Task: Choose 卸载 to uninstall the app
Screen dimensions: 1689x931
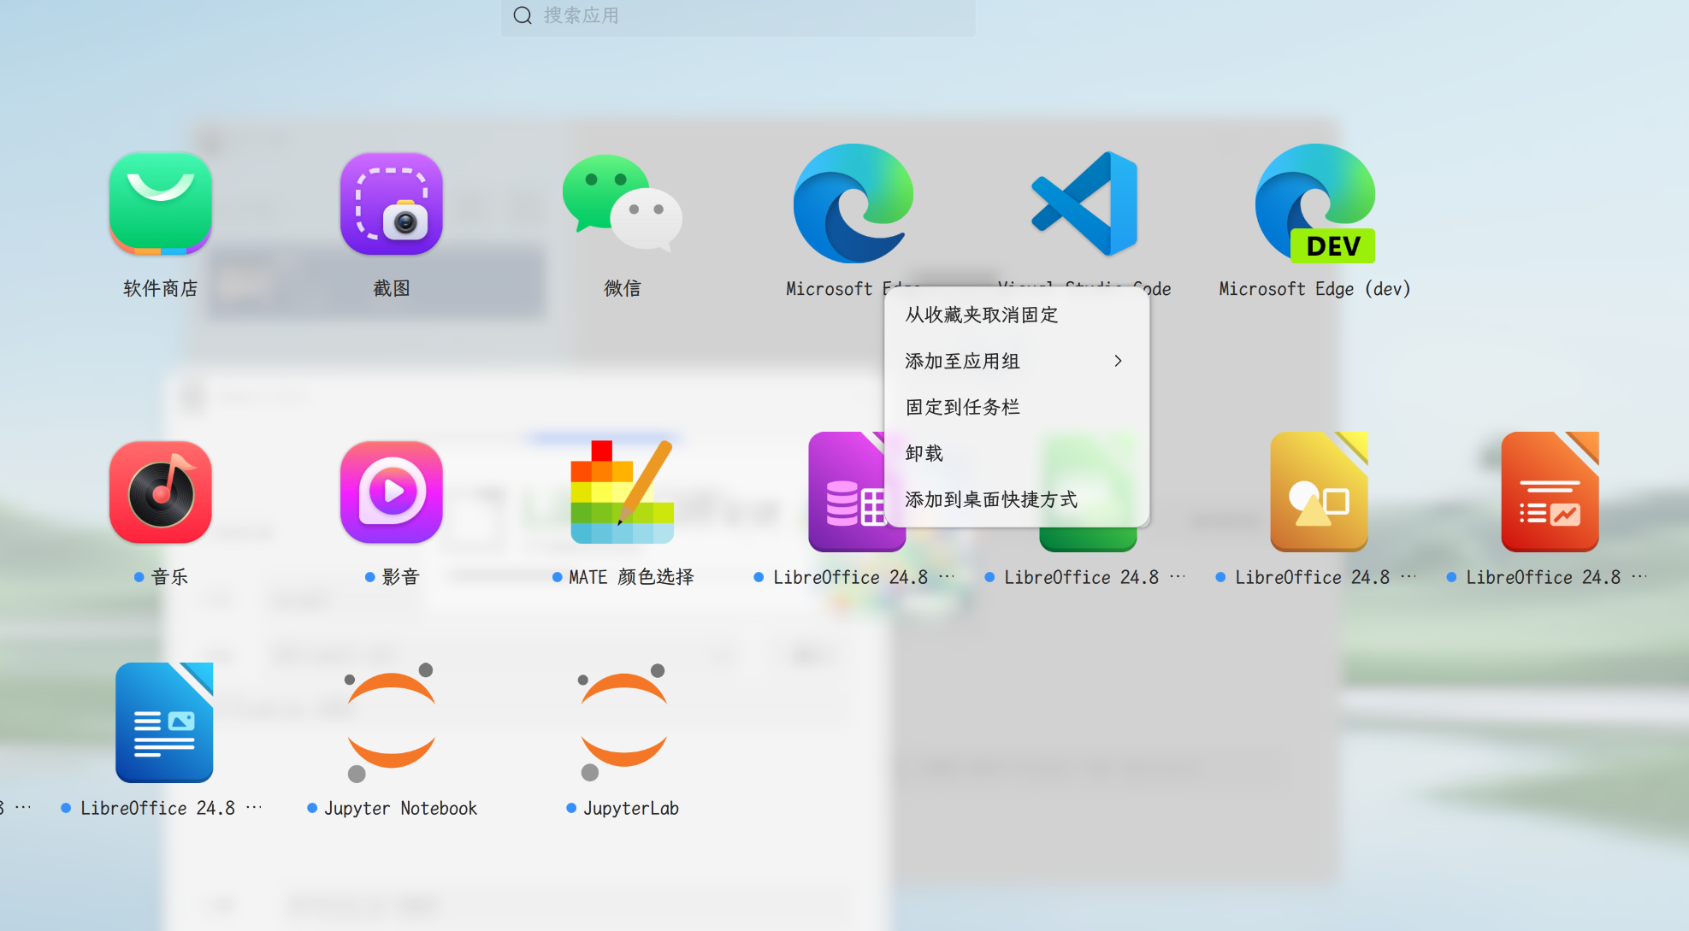Action: (x=1017, y=453)
